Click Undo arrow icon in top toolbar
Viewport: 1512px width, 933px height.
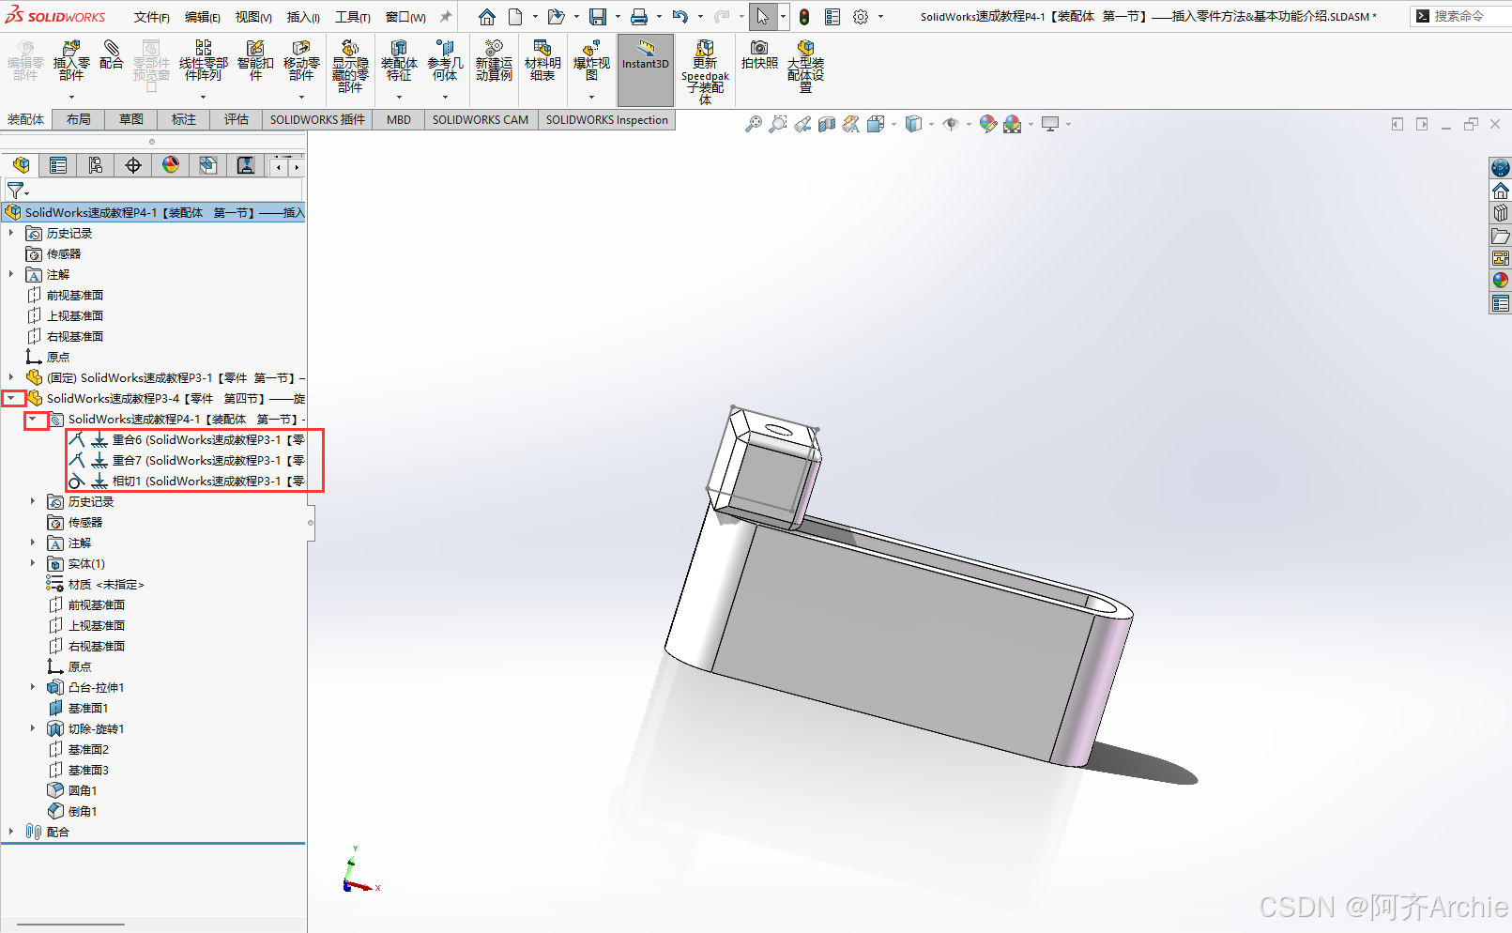680,17
